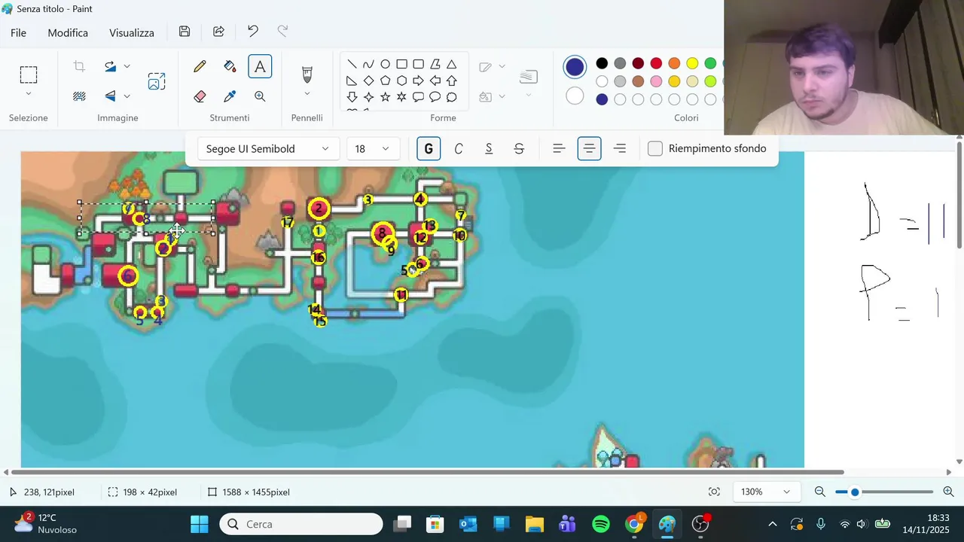Screen dimensions: 964x542
Task: Expand the Rotate options chevron
Action: 127,66
